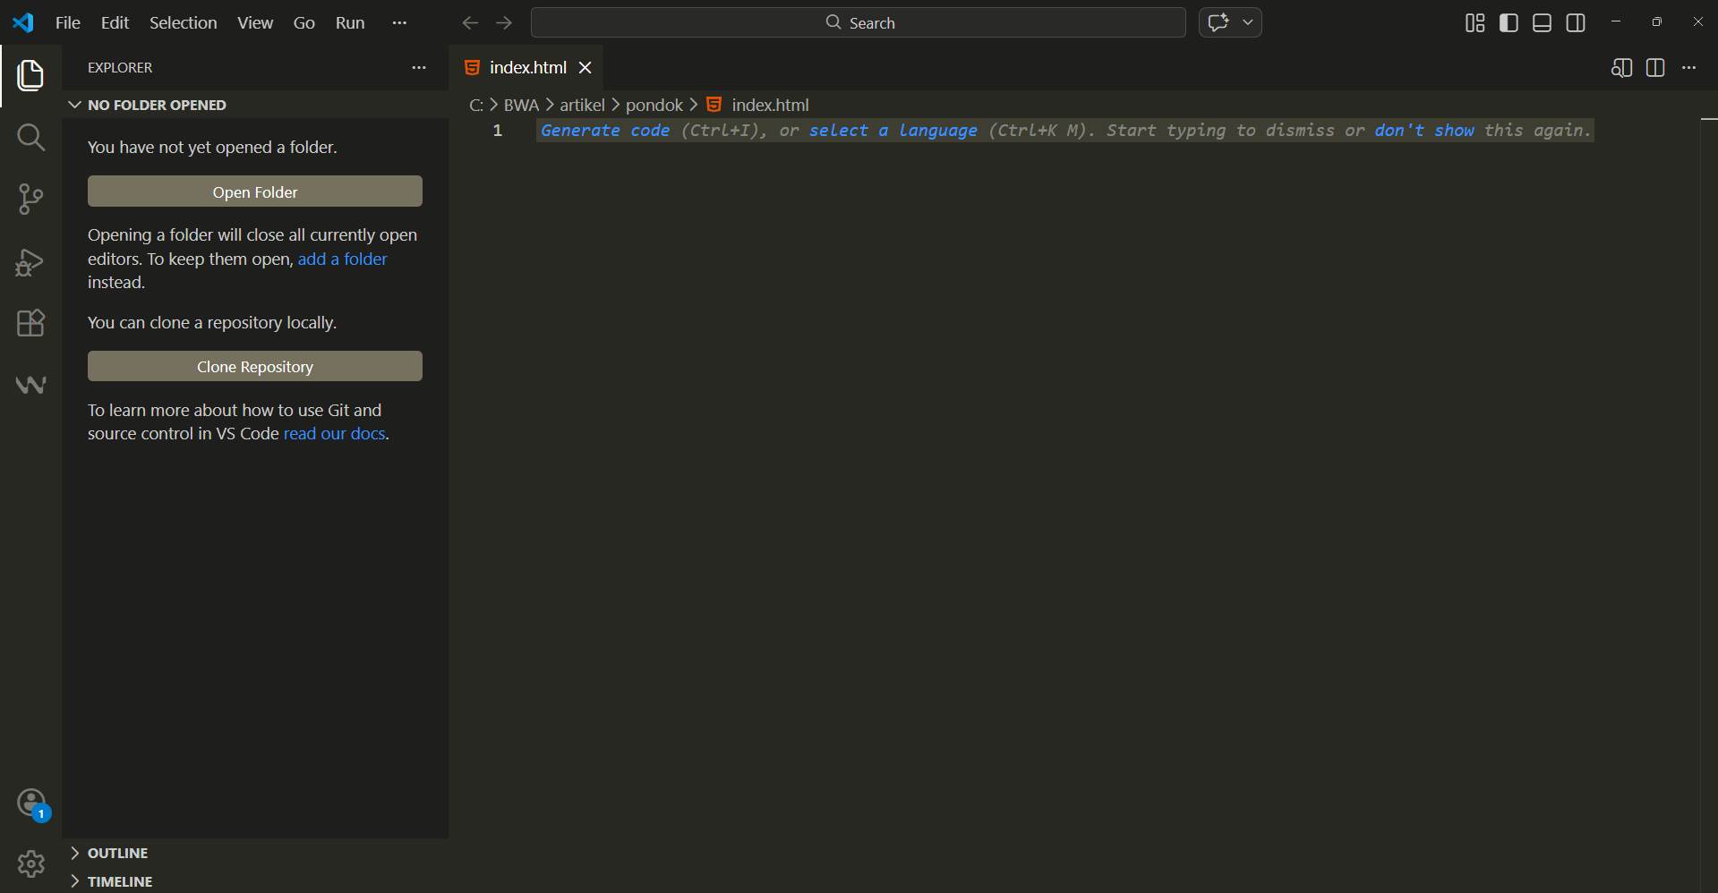Expand the OUTLINE section
This screenshot has width=1718, height=893.
pyautogui.click(x=117, y=853)
